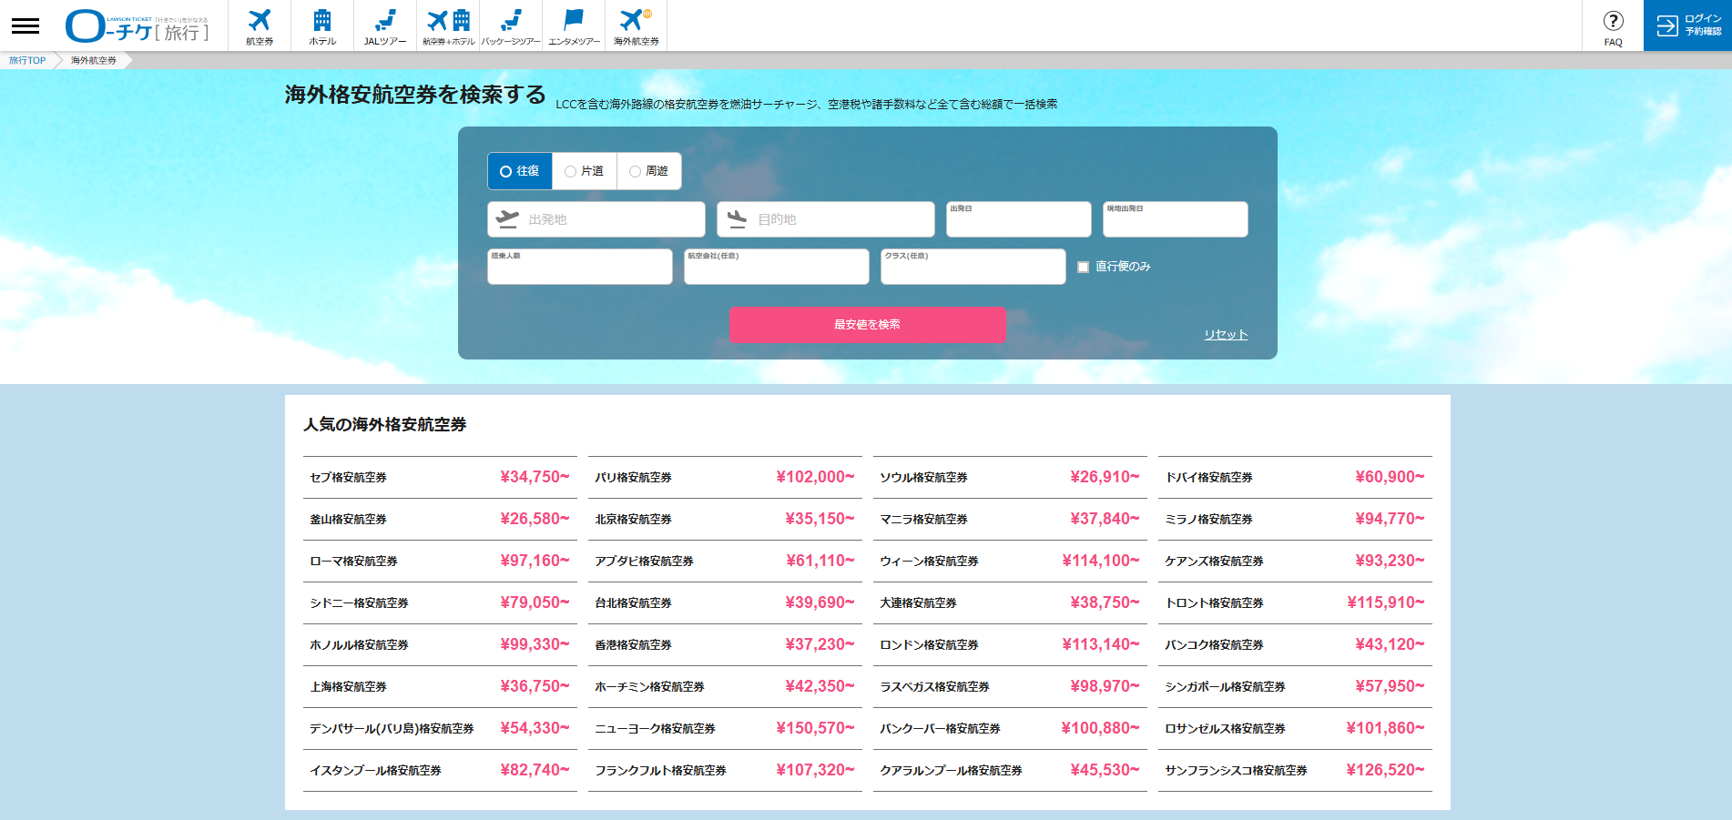Open シンガポール格安航空券 listing

coord(1295,686)
